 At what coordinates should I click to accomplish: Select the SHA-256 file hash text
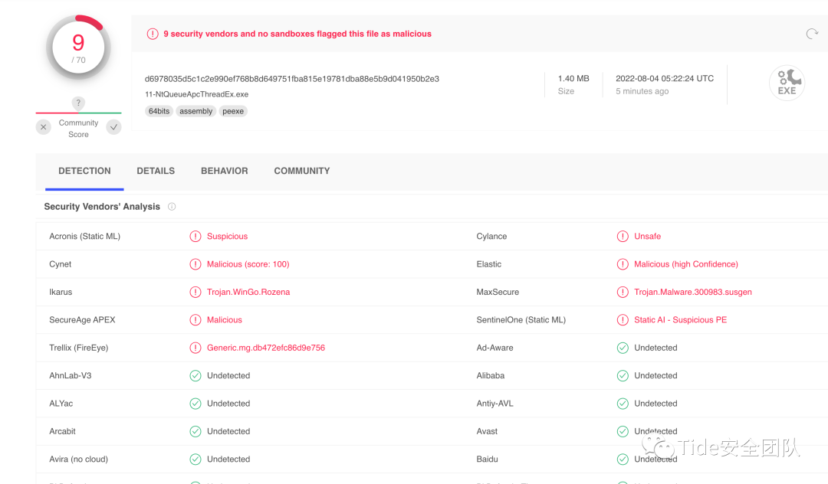(x=292, y=79)
